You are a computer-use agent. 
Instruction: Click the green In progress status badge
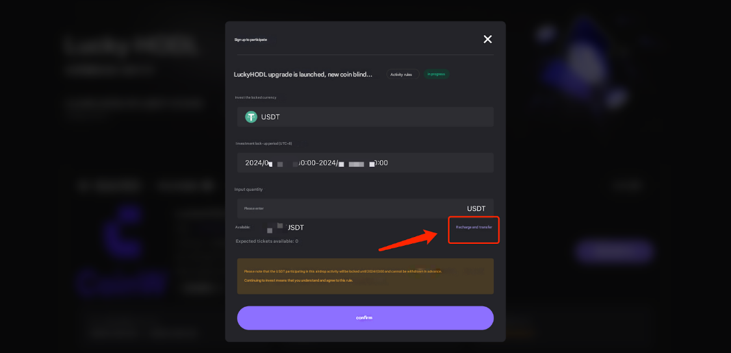[x=437, y=74]
